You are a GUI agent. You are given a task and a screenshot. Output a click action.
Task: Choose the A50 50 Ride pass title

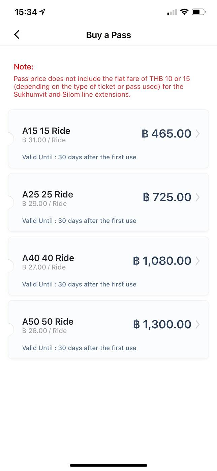click(48, 322)
